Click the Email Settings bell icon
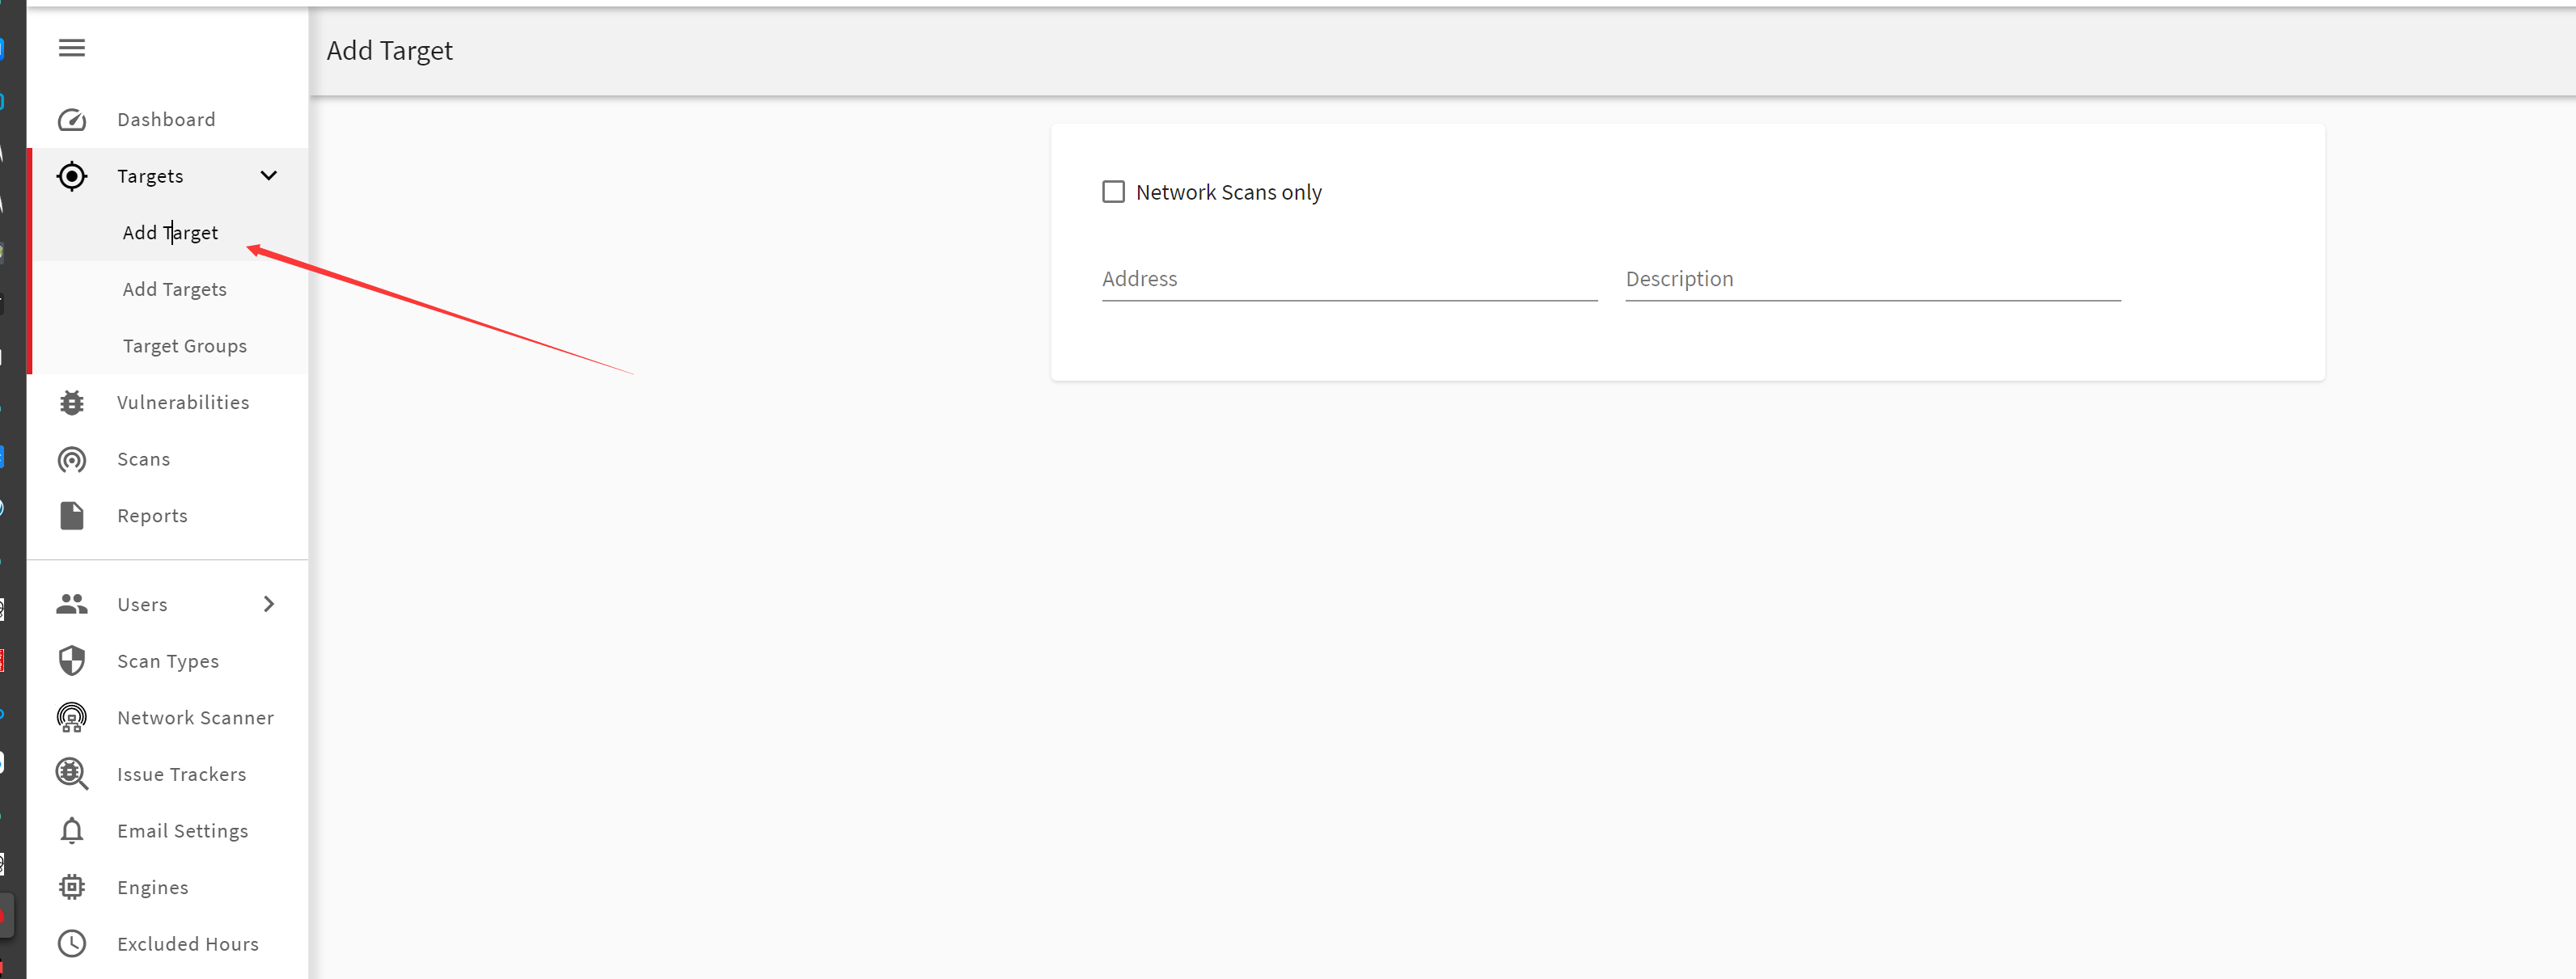2576x979 pixels. point(72,831)
